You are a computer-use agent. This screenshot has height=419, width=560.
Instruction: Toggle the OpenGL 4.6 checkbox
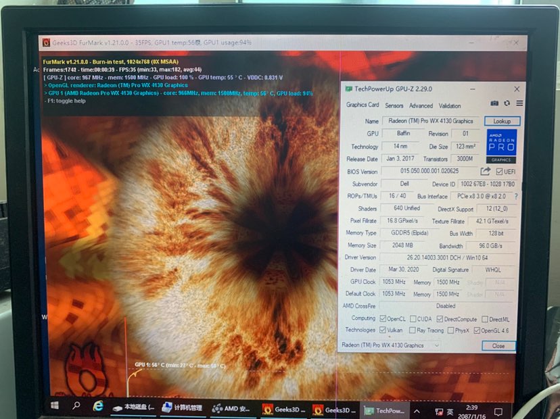pyautogui.click(x=477, y=331)
